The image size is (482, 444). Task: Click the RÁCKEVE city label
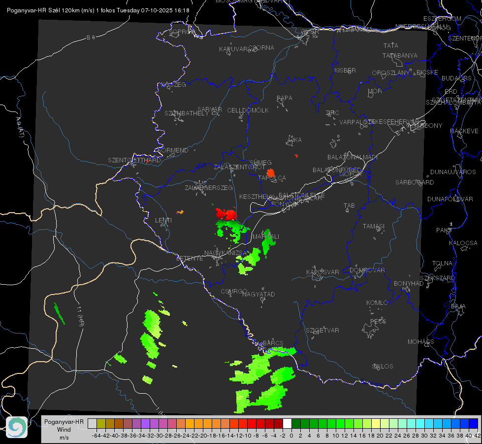tap(464, 131)
